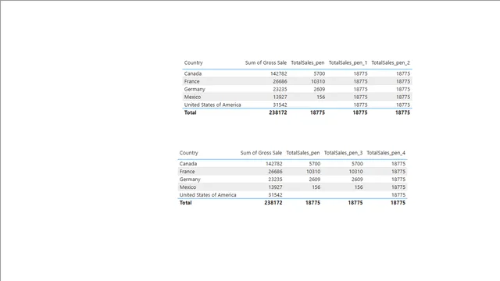Click Germany gross sale 23235, lower table

(275, 180)
